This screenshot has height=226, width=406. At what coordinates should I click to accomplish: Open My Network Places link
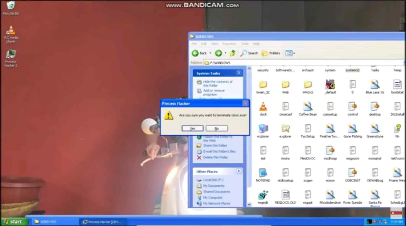pyautogui.click(x=217, y=203)
